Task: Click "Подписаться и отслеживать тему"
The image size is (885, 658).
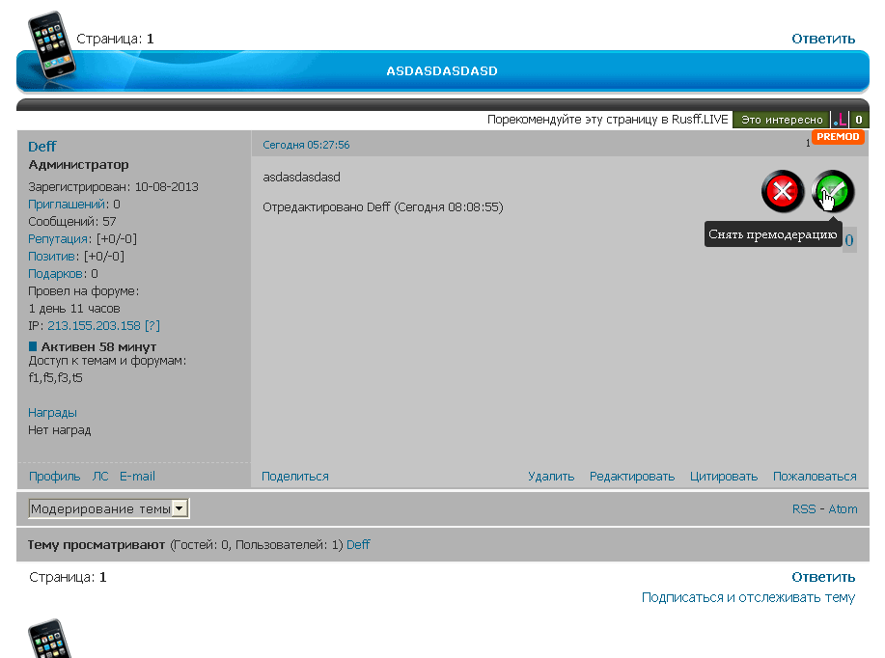Action: [x=748, y=597]
